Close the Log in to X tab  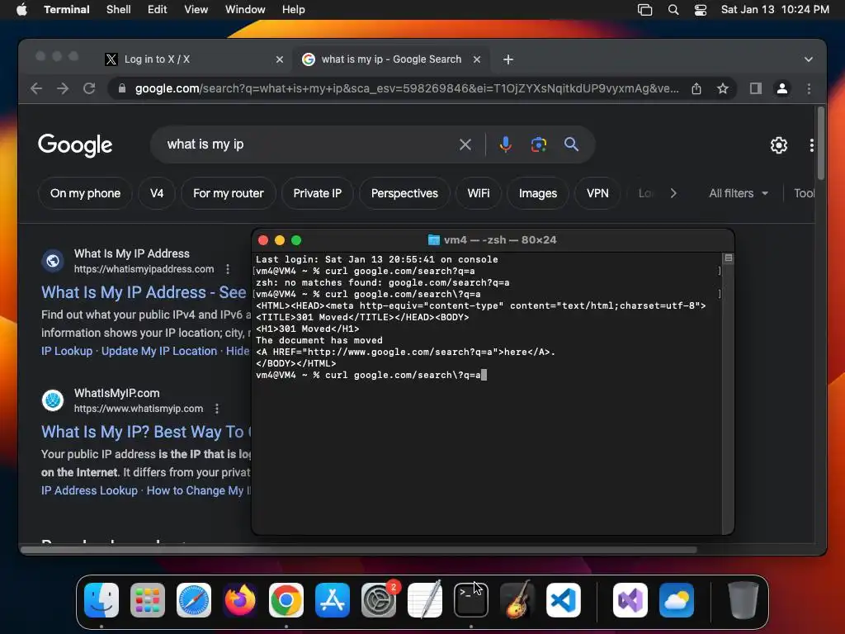coord(279,59)
